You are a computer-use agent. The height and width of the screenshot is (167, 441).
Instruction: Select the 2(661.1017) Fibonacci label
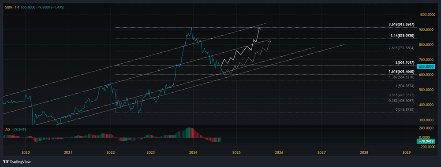coord(404,63)
